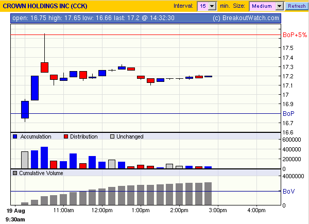309x224 pixels.
Task: Click the BoP+5% label
Action: (x=295, y=35)
